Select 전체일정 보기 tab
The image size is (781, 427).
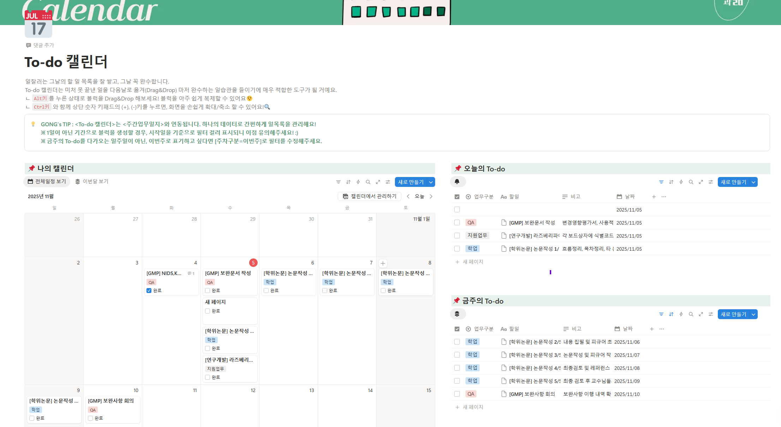(x=47, y=181)
